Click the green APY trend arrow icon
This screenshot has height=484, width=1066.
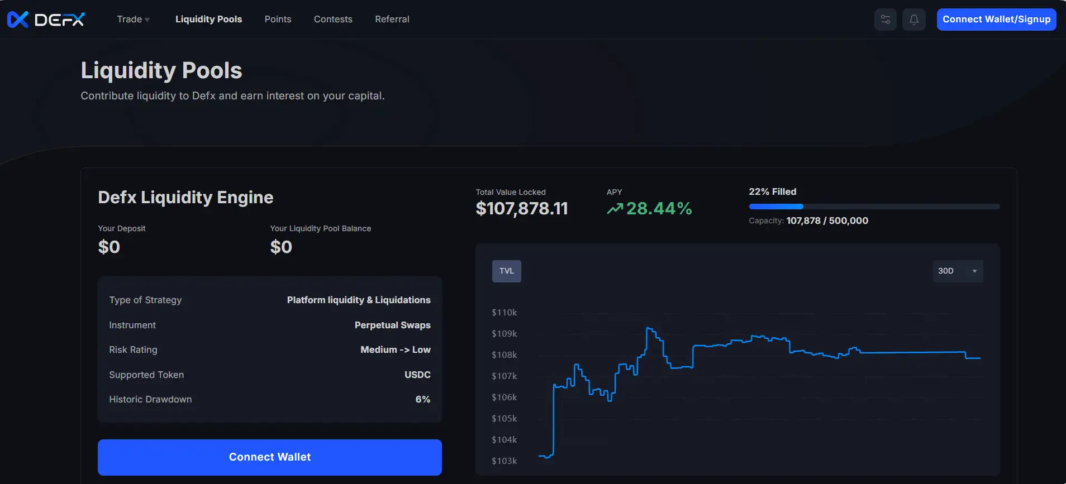tap(615, 209)
